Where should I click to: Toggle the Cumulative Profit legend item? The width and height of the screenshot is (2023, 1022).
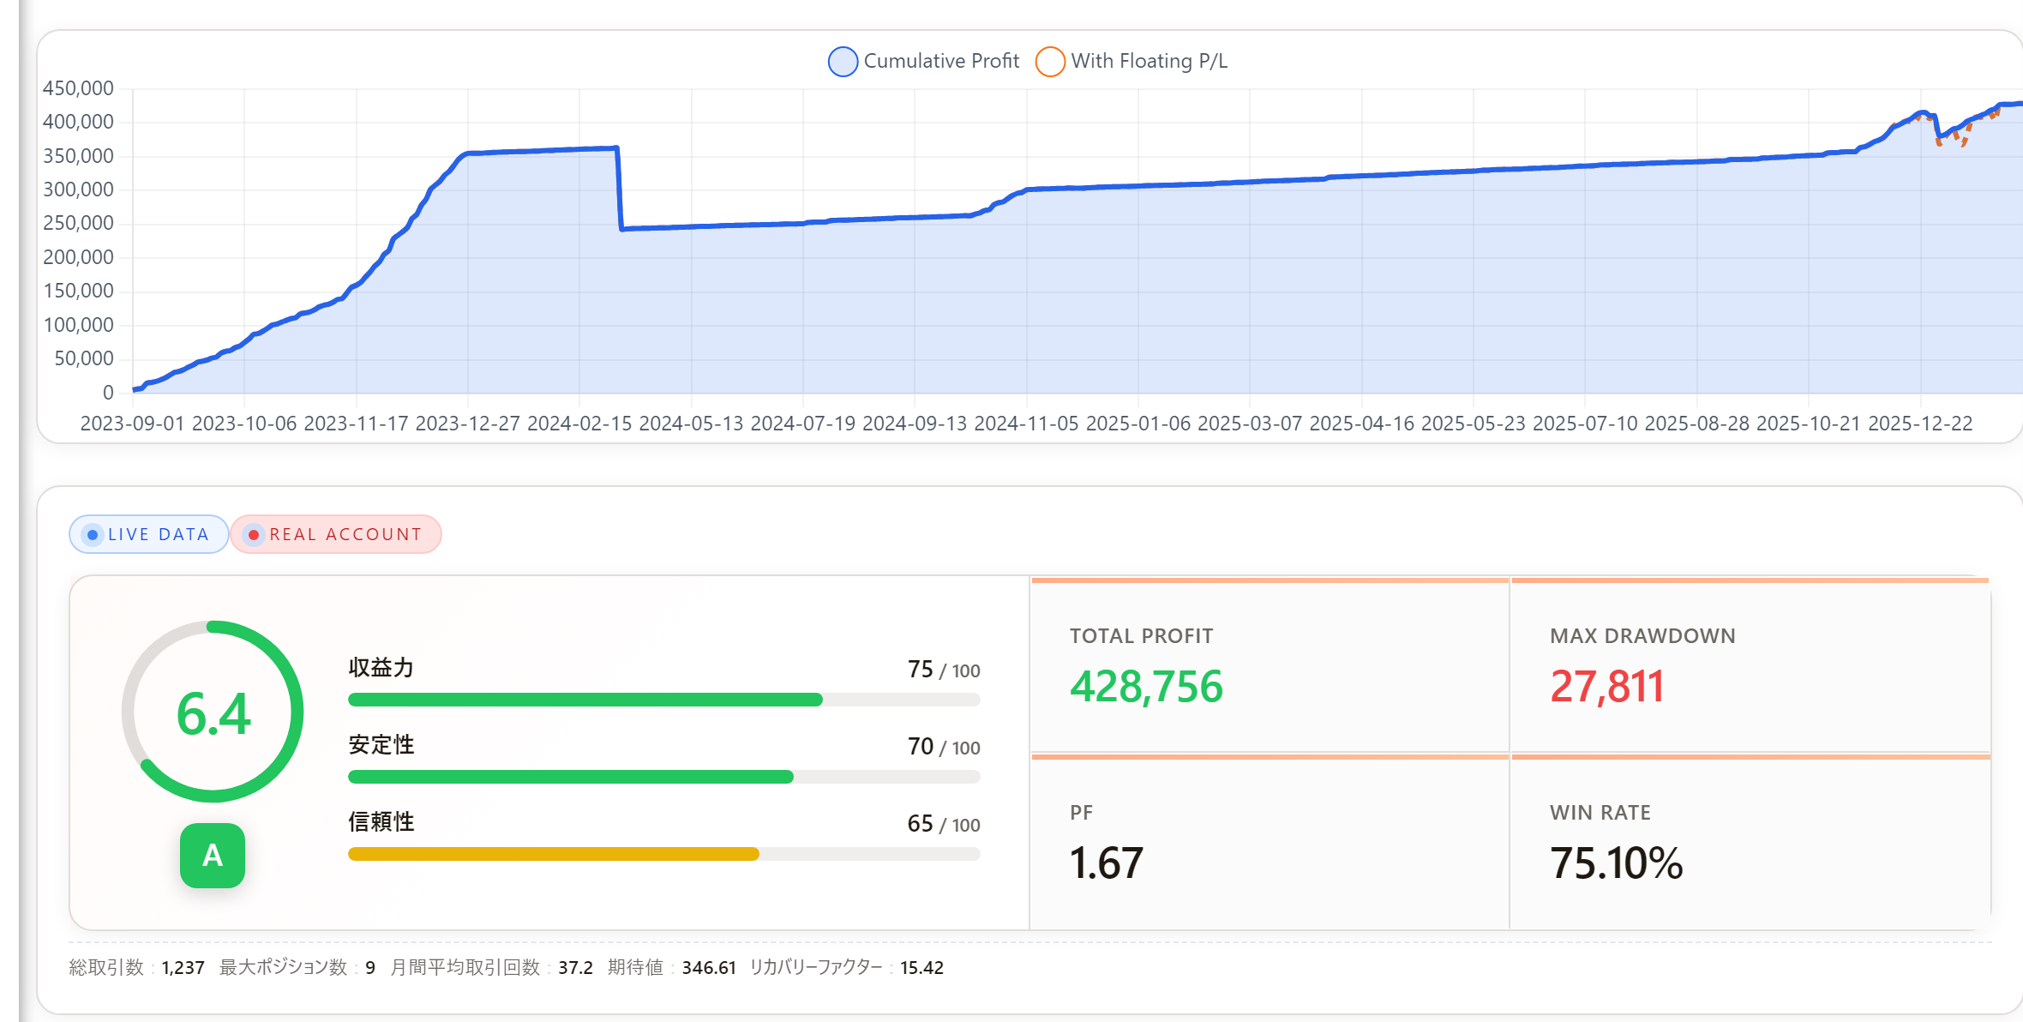coord(924,61)
